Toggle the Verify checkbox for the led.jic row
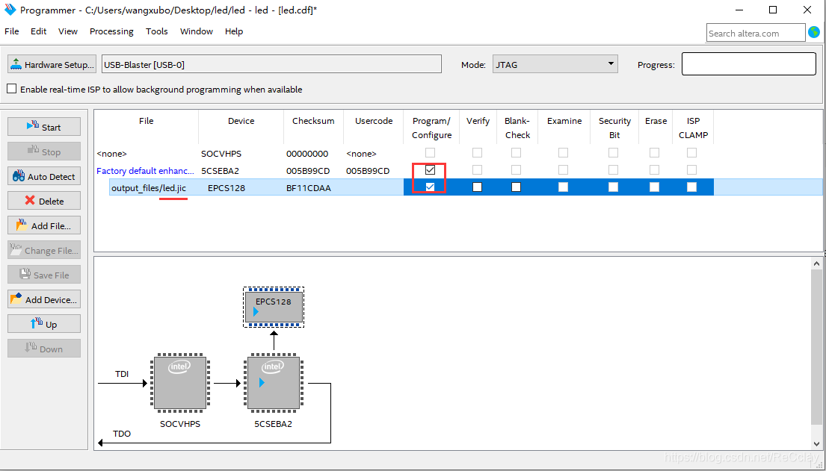Viewport: 826px width, 471px height. coord(477,187)
